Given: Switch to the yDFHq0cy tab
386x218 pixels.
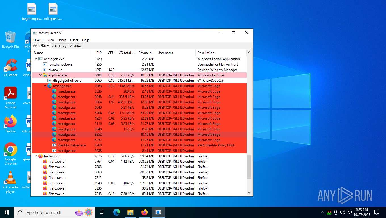Looking at the screenshot, I should coord(59,46).
